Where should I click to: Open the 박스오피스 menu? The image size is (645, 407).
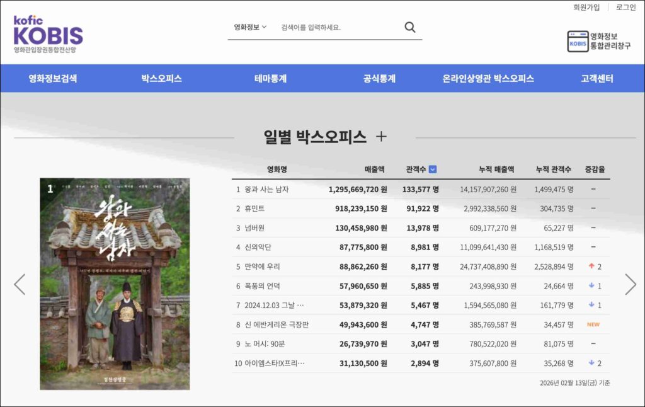[x=161, y=79]
